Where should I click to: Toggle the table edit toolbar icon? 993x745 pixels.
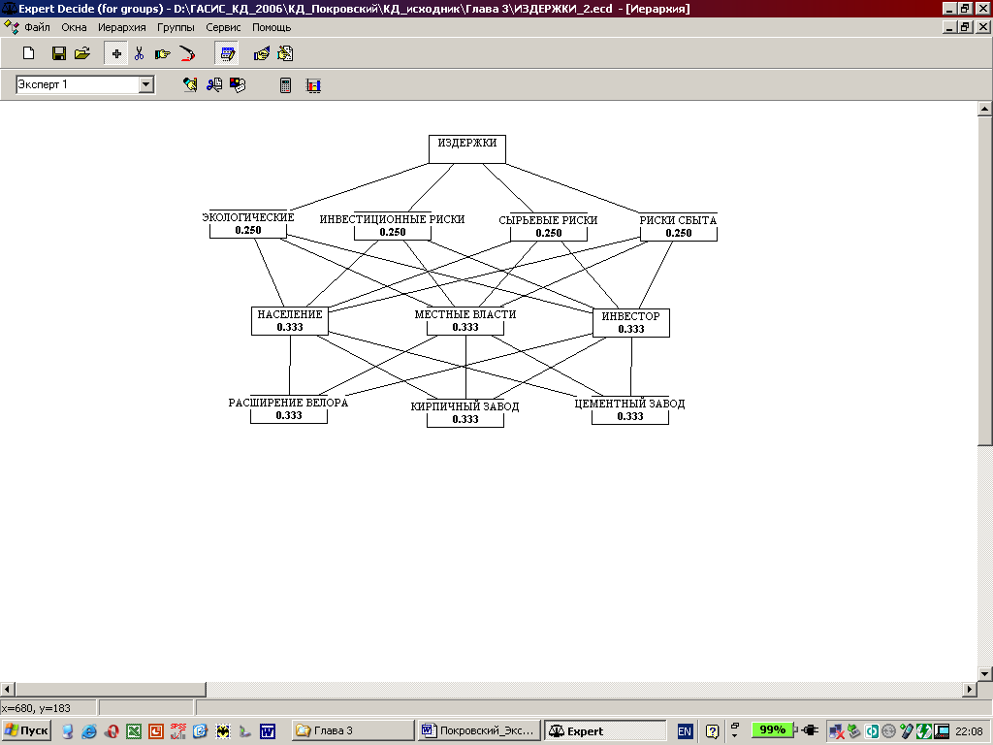pyautogui.click(x=227, y=54)
